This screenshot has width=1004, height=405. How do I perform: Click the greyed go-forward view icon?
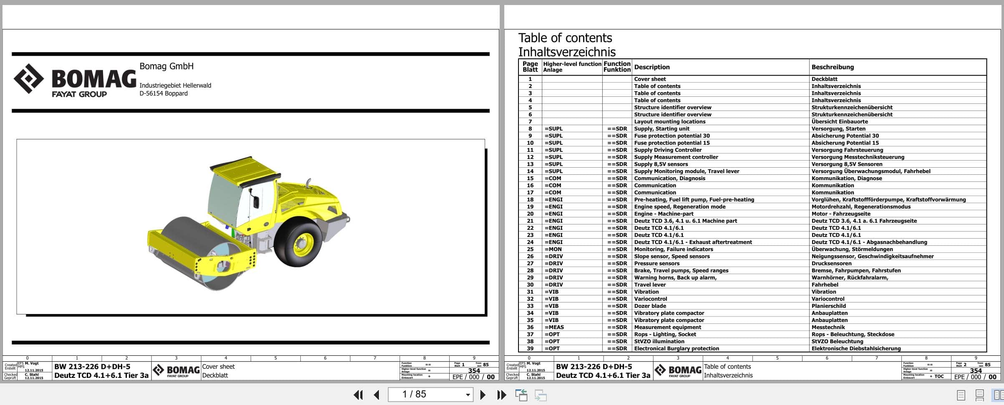pyautogui.click(x=541, y=395)
